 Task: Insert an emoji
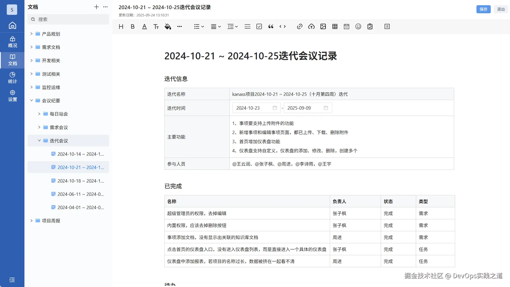(x=358, y=26)
